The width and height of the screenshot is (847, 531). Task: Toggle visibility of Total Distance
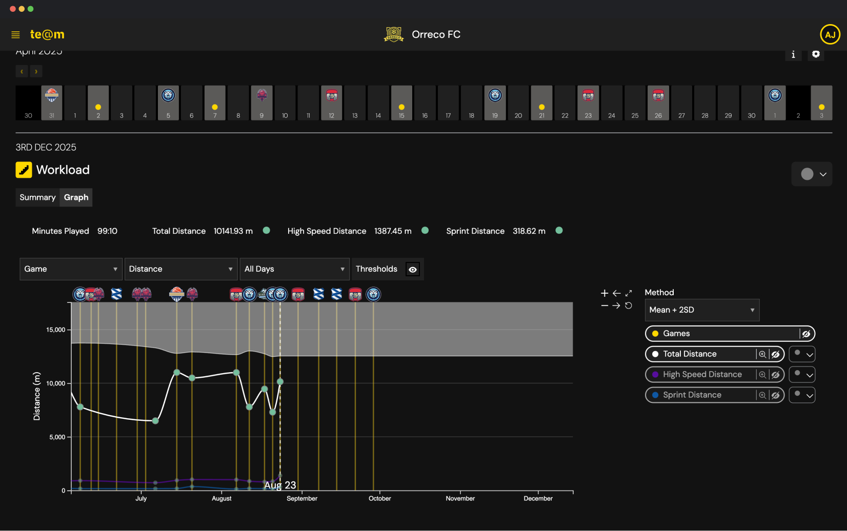pyautogui.click(x=776, y=354)
